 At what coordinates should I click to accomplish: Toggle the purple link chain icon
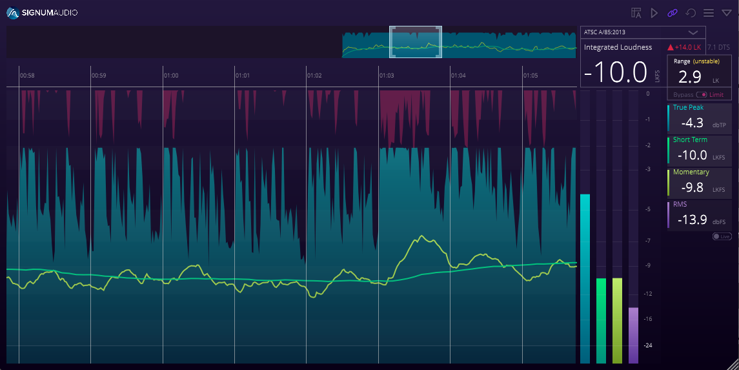672,13
